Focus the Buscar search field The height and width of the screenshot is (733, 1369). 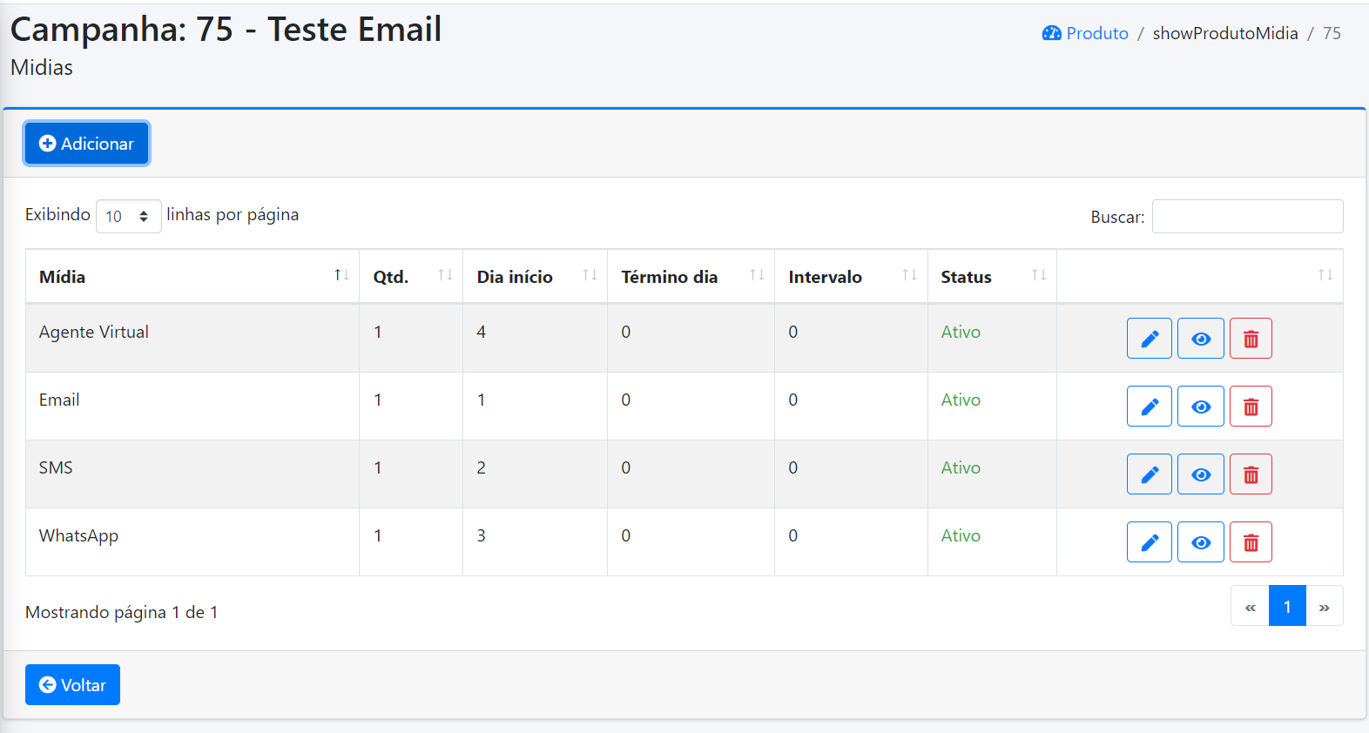point(1247,216)
